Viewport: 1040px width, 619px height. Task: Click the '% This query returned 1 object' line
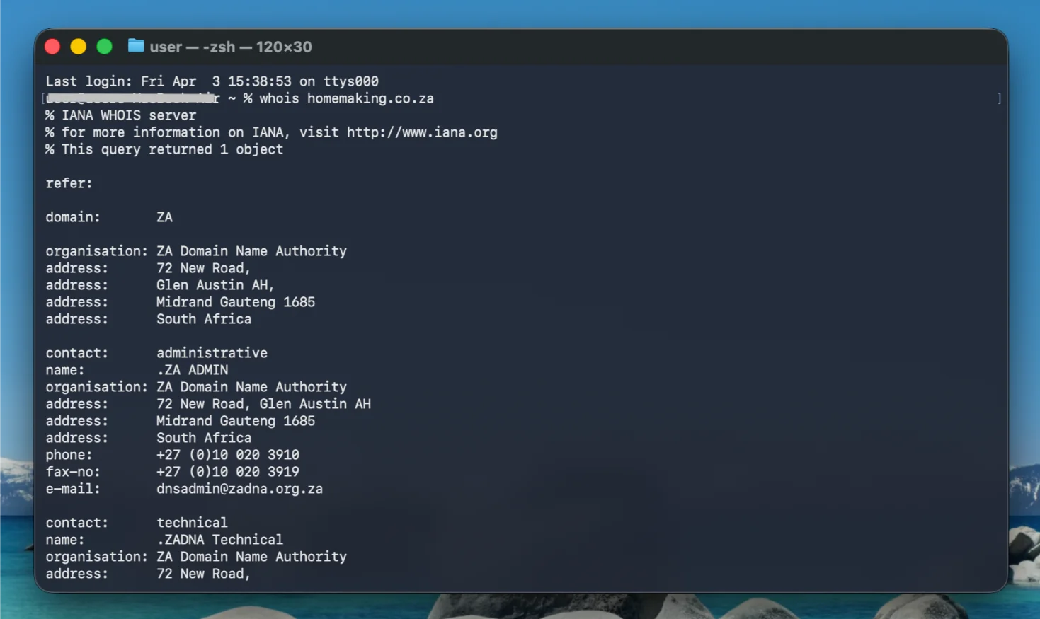coord(164,149)
